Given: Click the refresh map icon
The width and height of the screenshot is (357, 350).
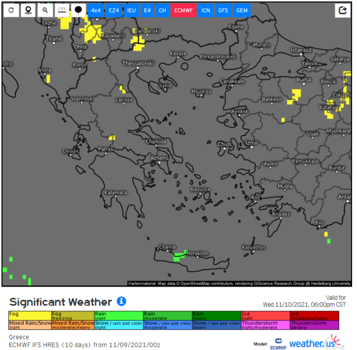Looking at the screenshot, I should (11, 11).
